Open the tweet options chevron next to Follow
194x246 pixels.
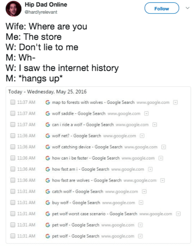point(188,8)
